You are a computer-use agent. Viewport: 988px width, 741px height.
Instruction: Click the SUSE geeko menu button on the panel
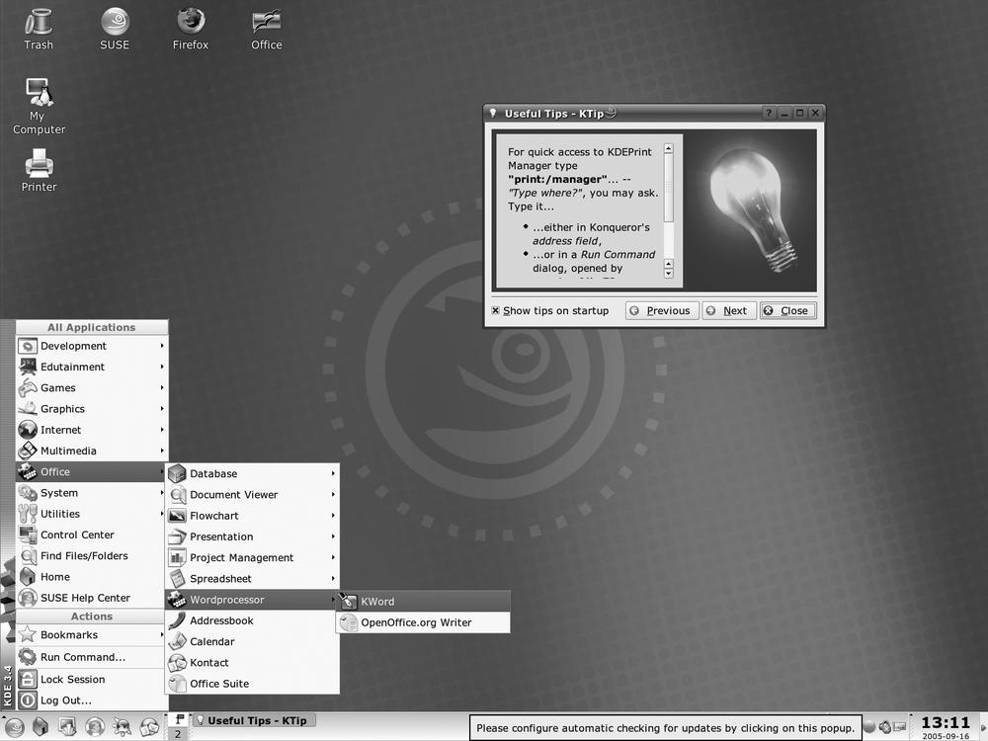(15, 728)
